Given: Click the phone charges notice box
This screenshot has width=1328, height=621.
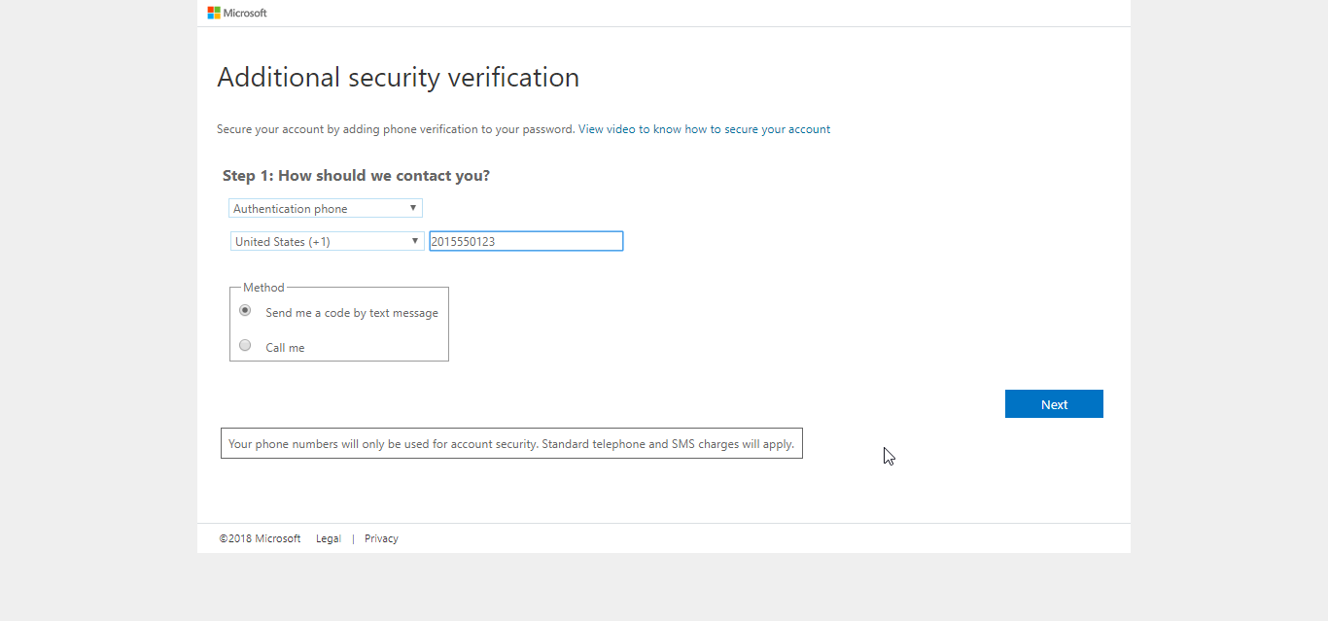Looking at the screenshot, I should tap(511, 443).
